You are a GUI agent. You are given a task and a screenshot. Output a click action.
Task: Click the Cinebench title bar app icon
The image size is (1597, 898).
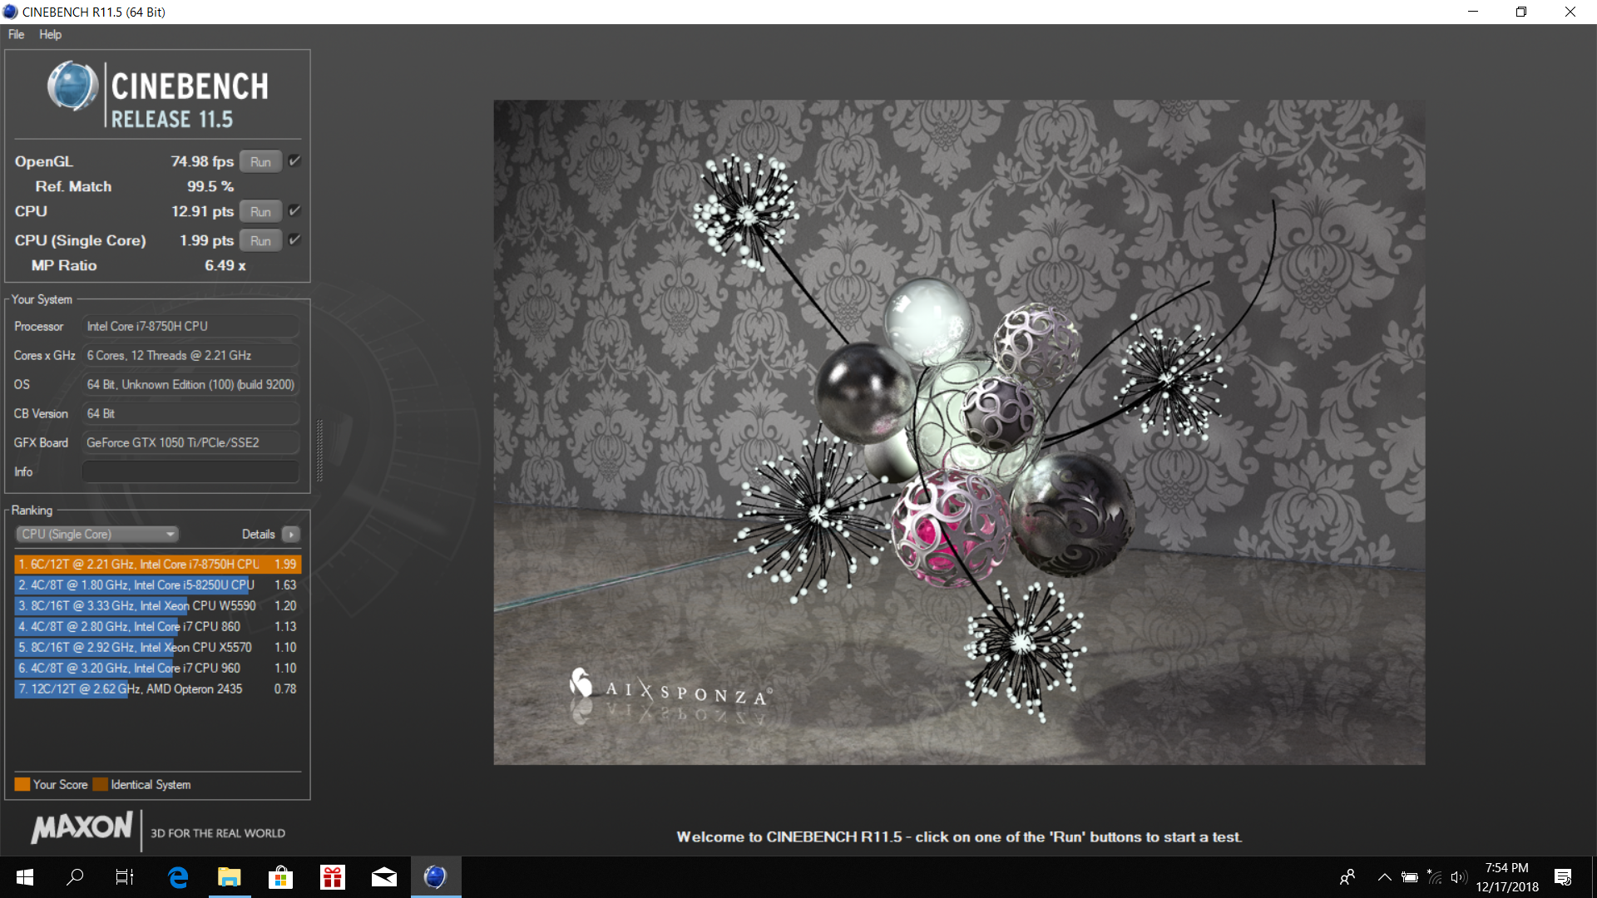tap(11, 12)
